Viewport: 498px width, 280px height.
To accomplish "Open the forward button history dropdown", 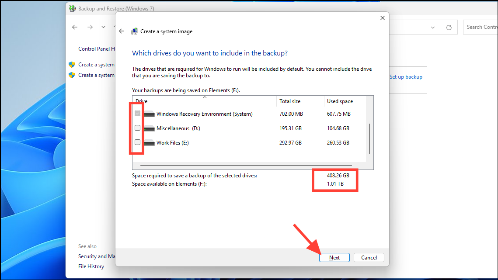I will [103, 27].
